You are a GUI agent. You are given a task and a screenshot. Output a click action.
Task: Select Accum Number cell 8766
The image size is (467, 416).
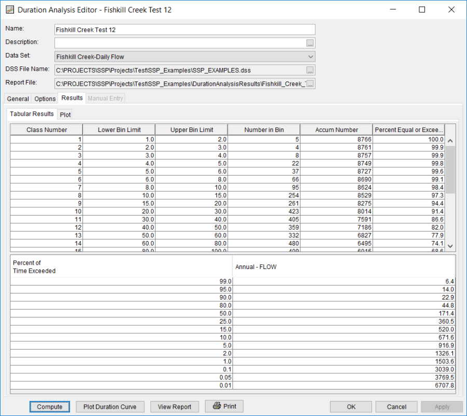337,140
